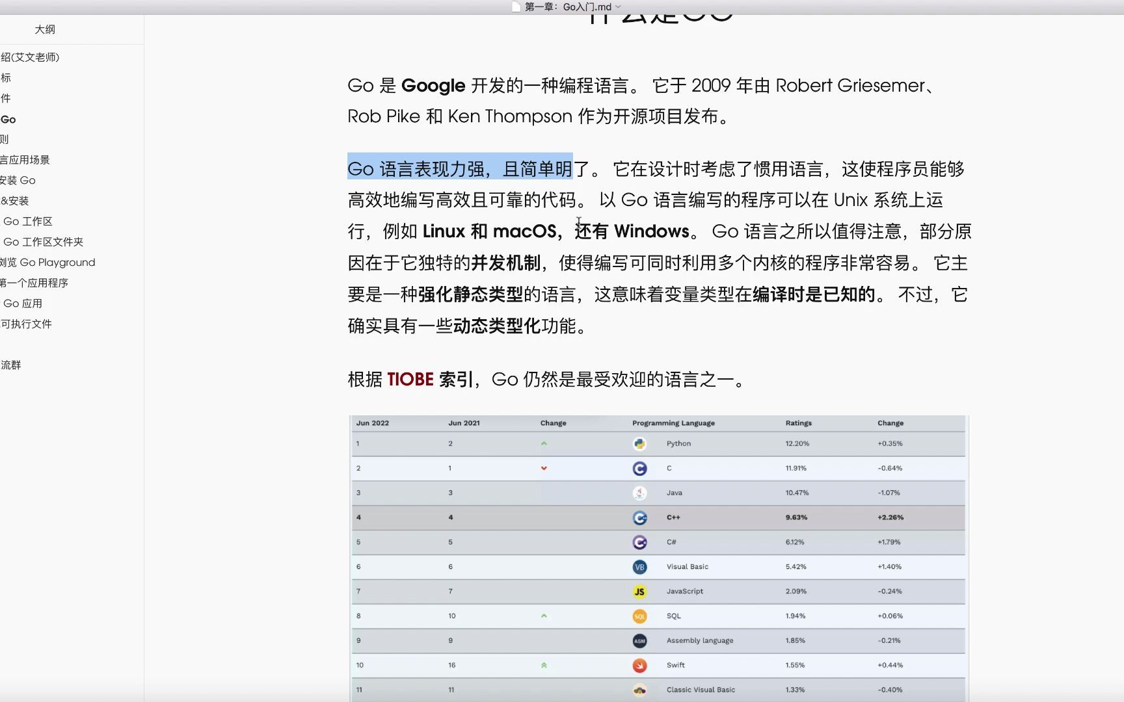The width and height of the screenshot is (1124, 702).
Task: Click the Visual Basic language name
Action: (687, 567)
